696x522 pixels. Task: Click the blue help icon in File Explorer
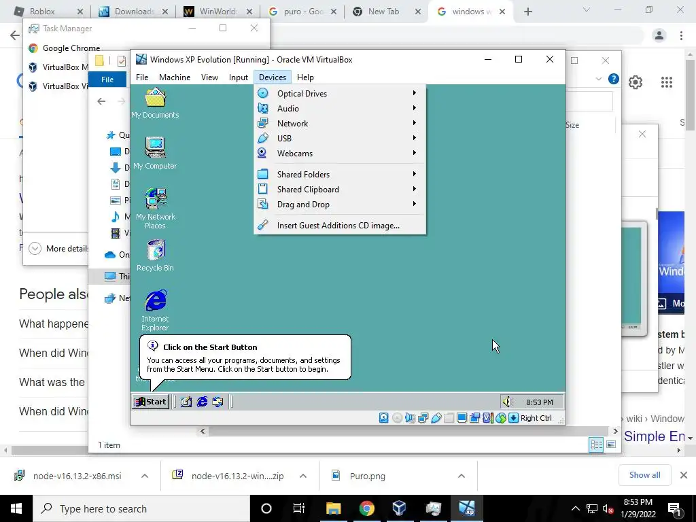(614, 79)
